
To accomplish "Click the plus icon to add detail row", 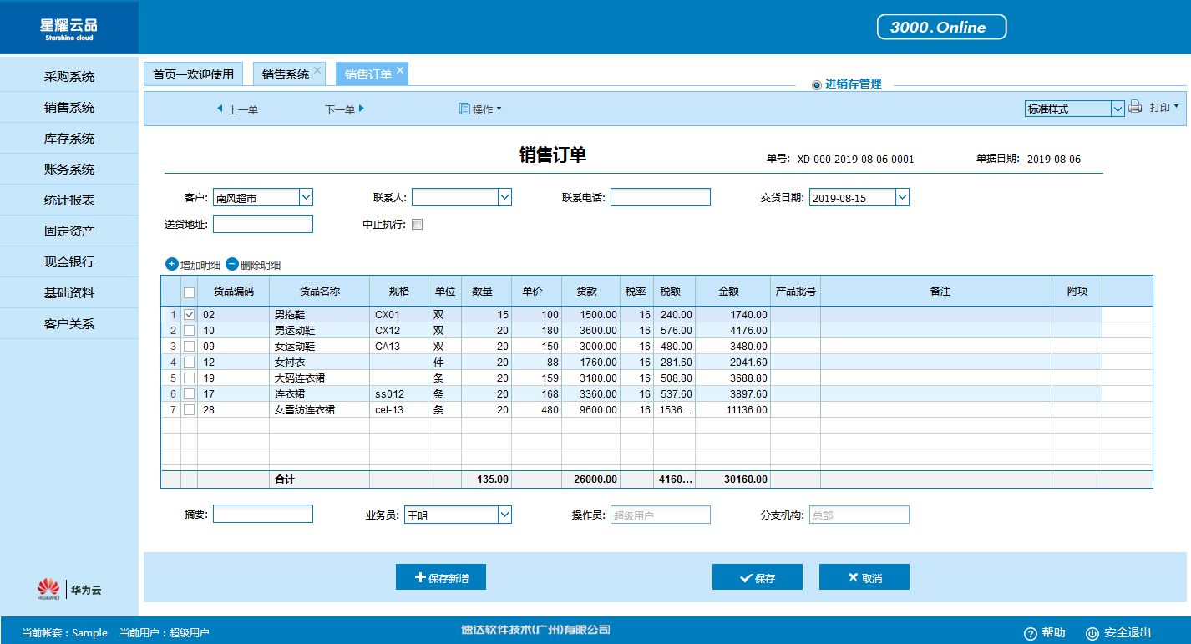I will click(171, 264).
